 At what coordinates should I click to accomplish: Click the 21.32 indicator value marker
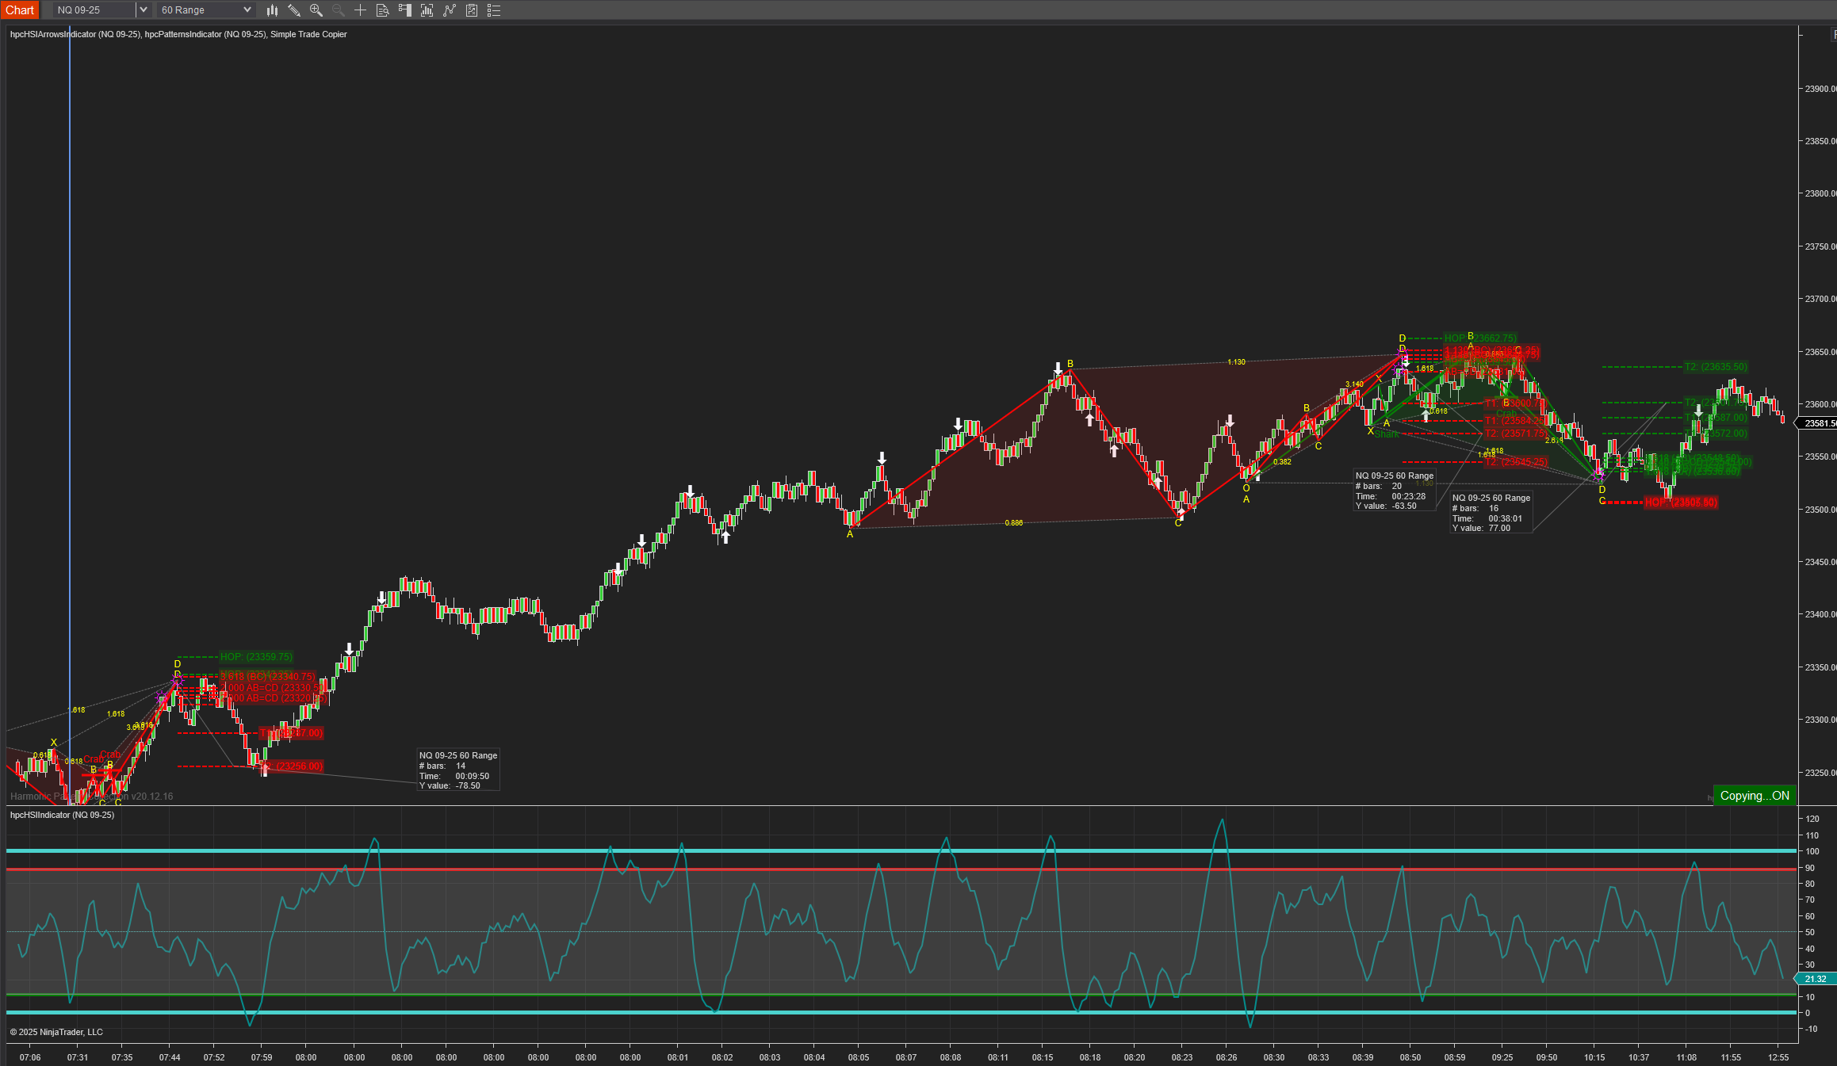click(x=1815, y=979)
